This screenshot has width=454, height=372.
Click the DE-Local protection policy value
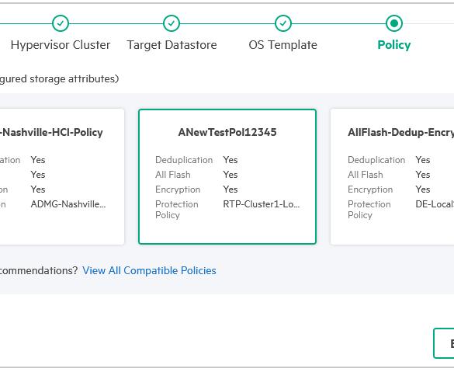tap(435, 204)
